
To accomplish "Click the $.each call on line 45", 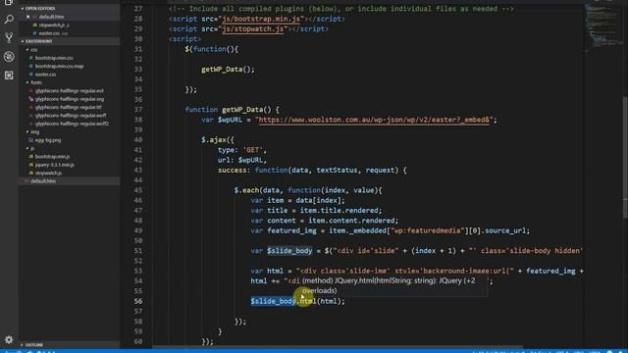I will [x=308, y=190].
